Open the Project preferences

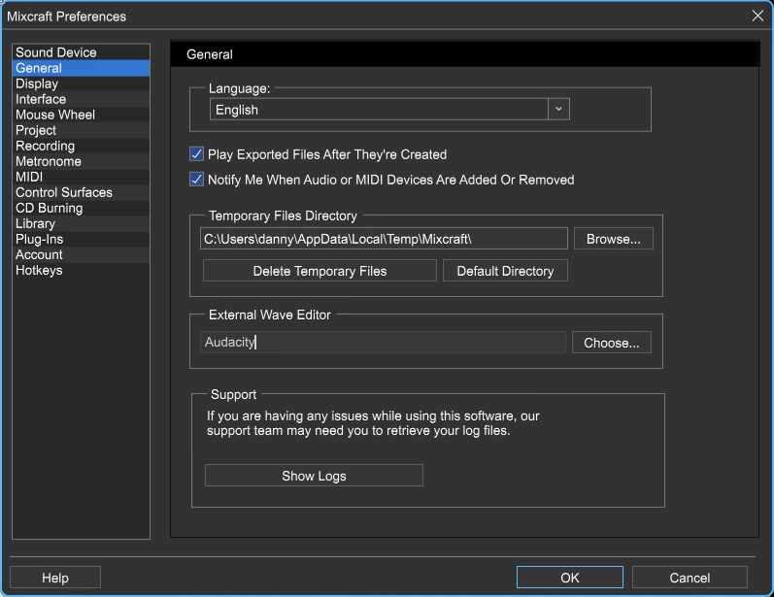pos(81,130)
